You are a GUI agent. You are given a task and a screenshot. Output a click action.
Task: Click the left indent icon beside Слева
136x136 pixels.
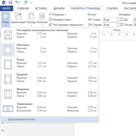click(90, 20)
